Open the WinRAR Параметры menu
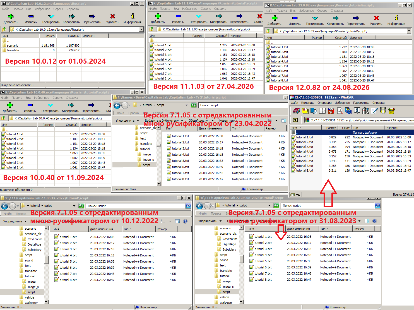This screenshot has width=414, height=310. pyautogui.click(x=361, y=103)
